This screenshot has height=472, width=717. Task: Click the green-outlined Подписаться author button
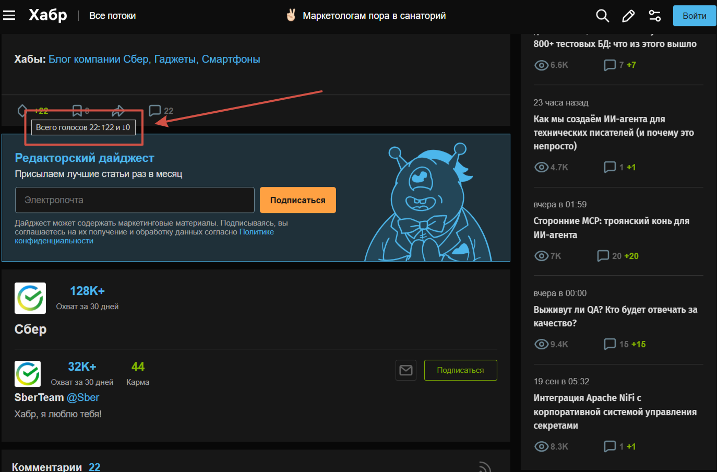coord(460,370)
